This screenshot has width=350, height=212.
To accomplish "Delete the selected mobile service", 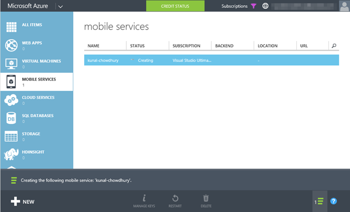I will click(x=206, y=201).
